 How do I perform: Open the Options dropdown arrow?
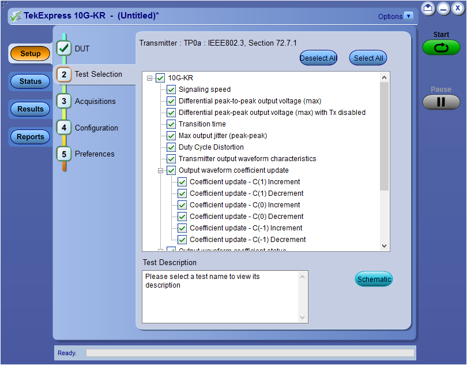tap(409, 16)
